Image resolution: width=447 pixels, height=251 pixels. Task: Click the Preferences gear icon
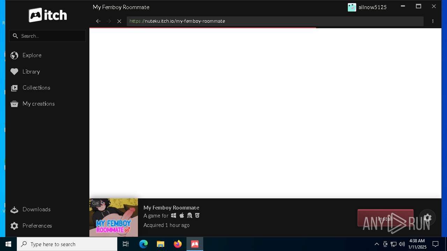(14, 226)
